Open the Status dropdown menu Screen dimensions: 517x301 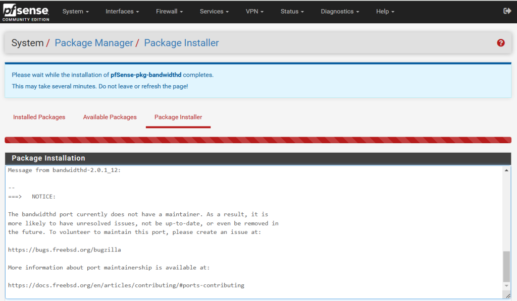(292, 12)
